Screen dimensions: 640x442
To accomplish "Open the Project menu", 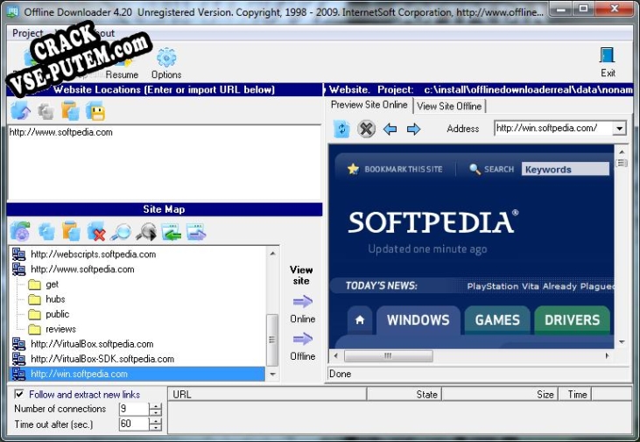I will pos(27,33).
